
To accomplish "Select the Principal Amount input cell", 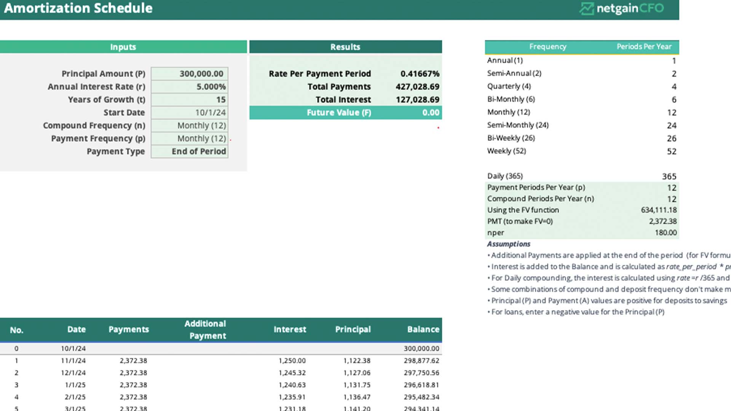I will pyautogui.click(x=190, y=74).
